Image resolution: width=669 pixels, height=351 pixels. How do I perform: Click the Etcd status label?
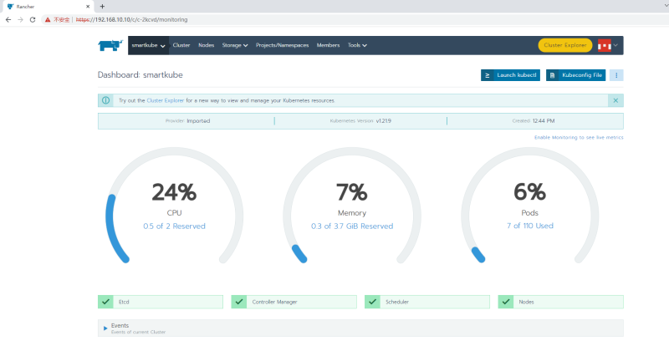click(124, 302)
